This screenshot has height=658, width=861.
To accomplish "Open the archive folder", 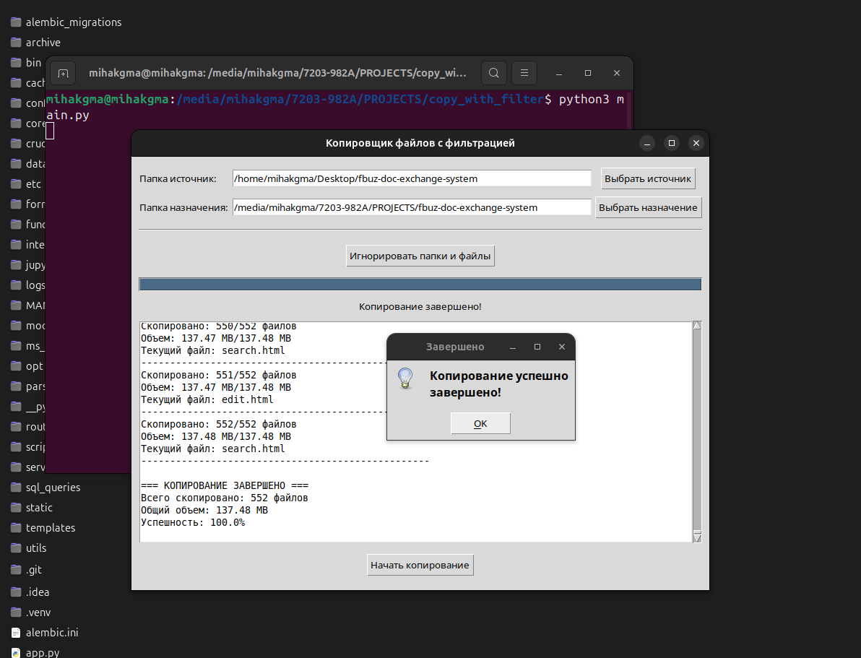I will point(35,43).
